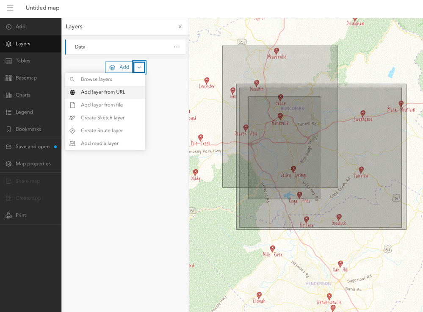Open Data layer options ellipsis

point(177,47)
